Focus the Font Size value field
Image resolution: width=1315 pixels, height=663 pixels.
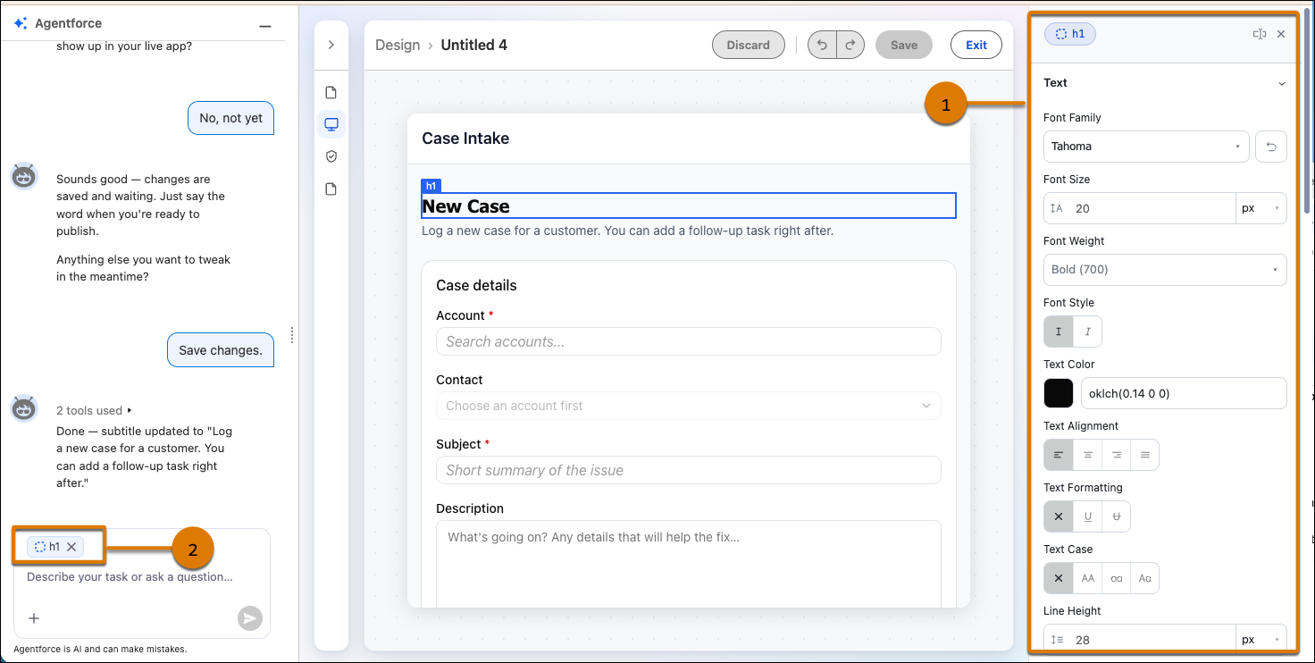1140,208
